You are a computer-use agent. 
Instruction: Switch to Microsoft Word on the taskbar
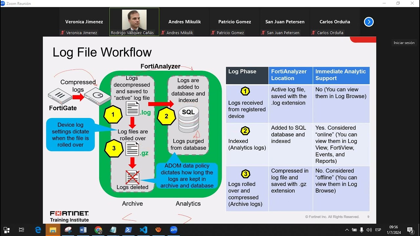83,230
